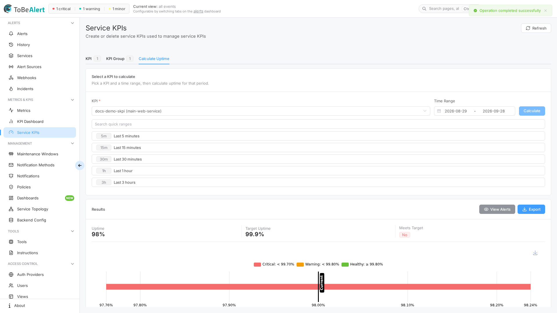Select the Calculate Uptime tab

coord(154,59)
